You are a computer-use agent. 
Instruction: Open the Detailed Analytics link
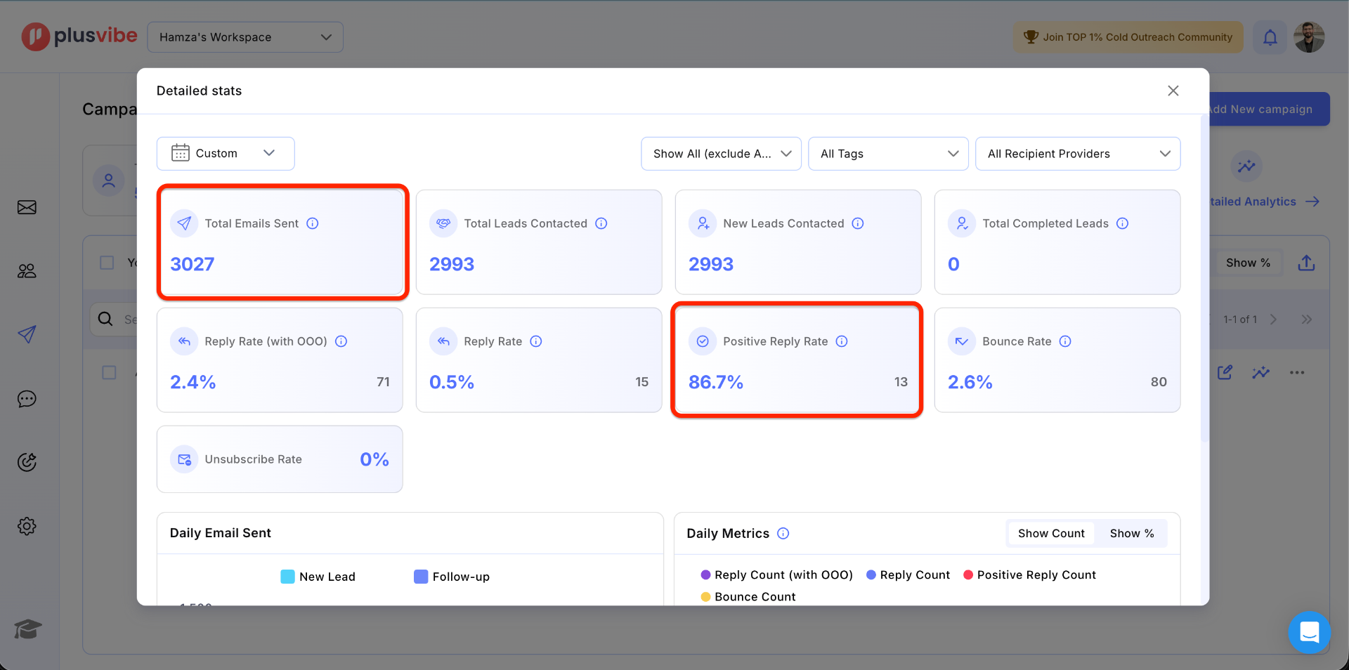point(1265,202)
